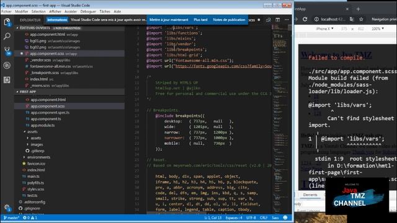Bookmark the page with the star icon
397x223 pixels.
coord(361,19)
